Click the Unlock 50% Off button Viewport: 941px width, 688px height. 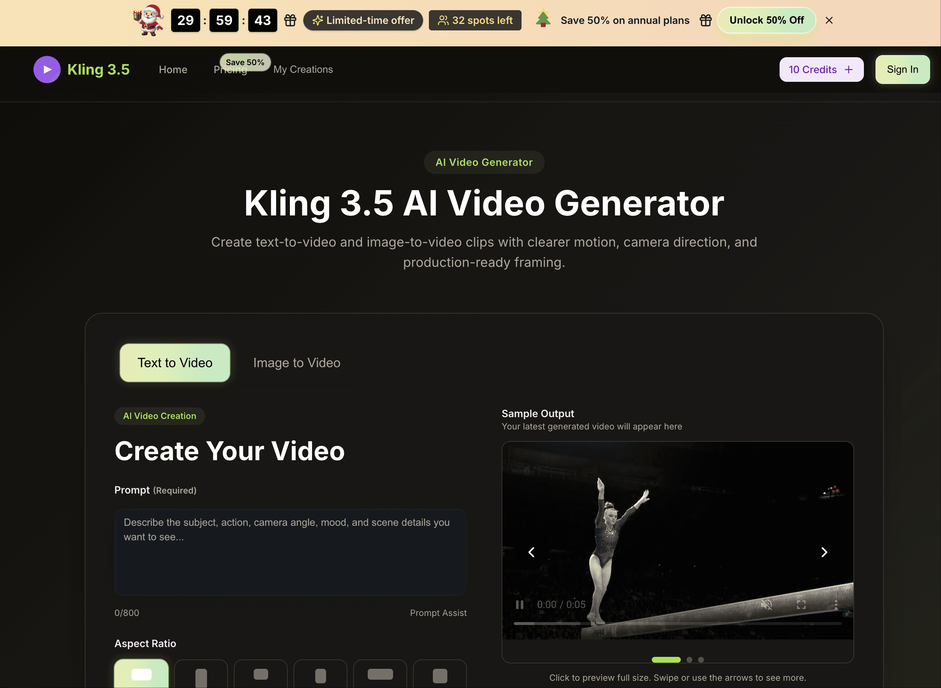[766, 20]
